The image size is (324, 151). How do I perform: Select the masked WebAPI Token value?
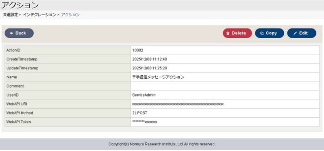point(145,122)
